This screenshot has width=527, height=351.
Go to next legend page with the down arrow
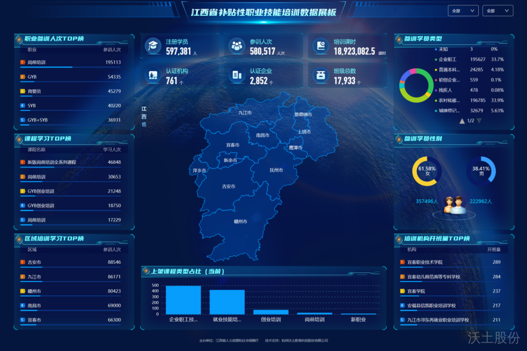coord(479,121)
